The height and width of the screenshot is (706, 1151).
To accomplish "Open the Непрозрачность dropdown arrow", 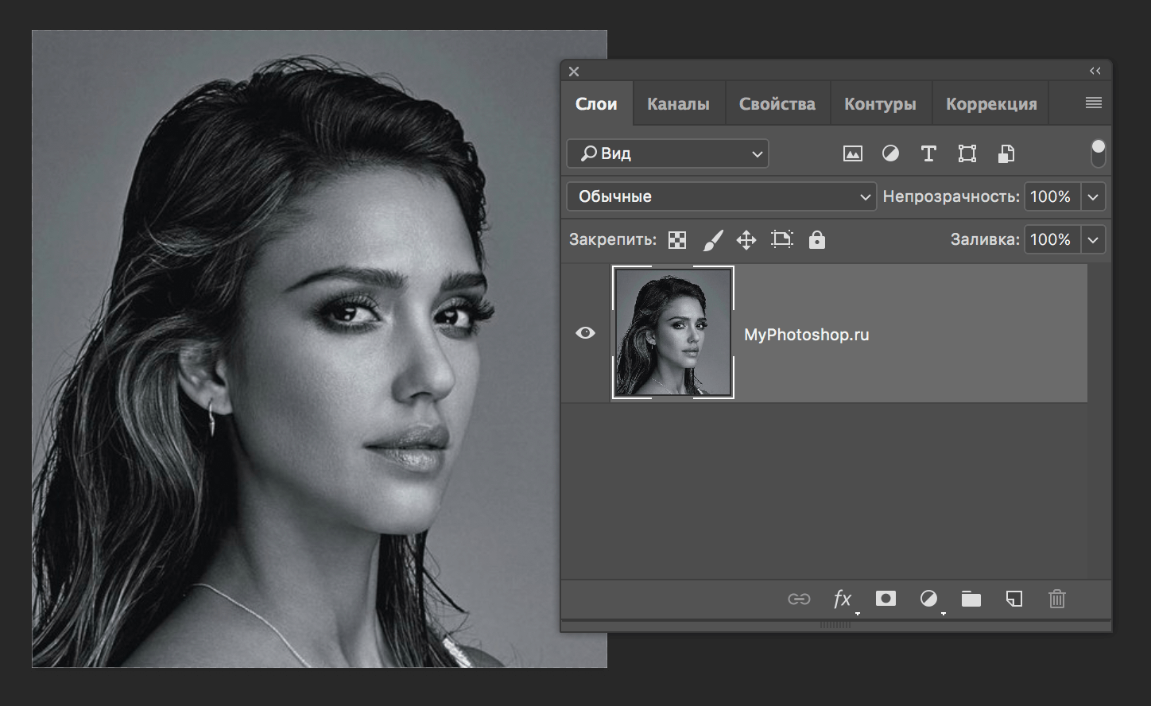I will pyautogui.click(x=1093, y=196).
